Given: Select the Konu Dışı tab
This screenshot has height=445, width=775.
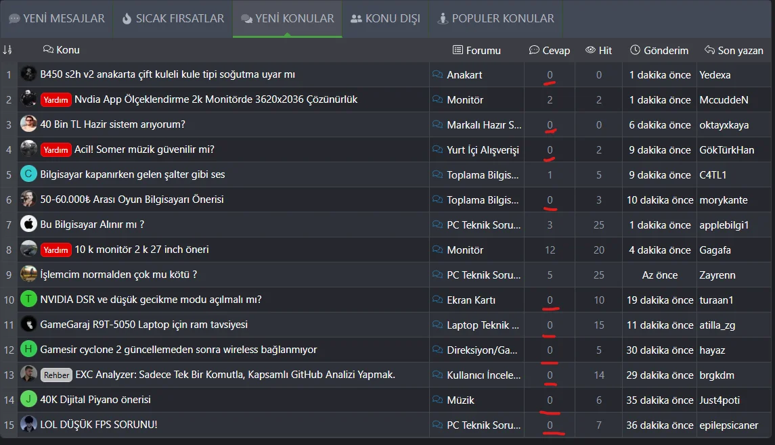Looking at the screenshot, I should [x=385, y=19].
